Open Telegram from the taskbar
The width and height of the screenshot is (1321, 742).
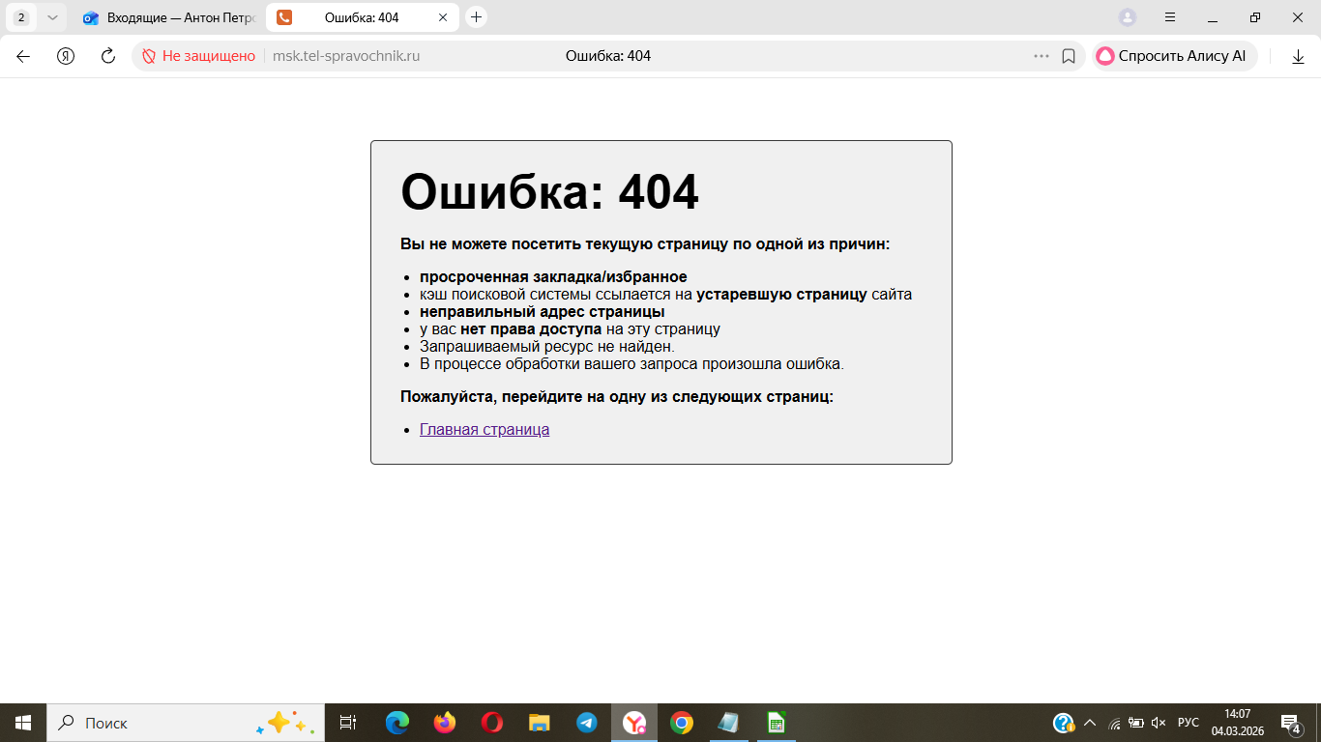[586, 723]
